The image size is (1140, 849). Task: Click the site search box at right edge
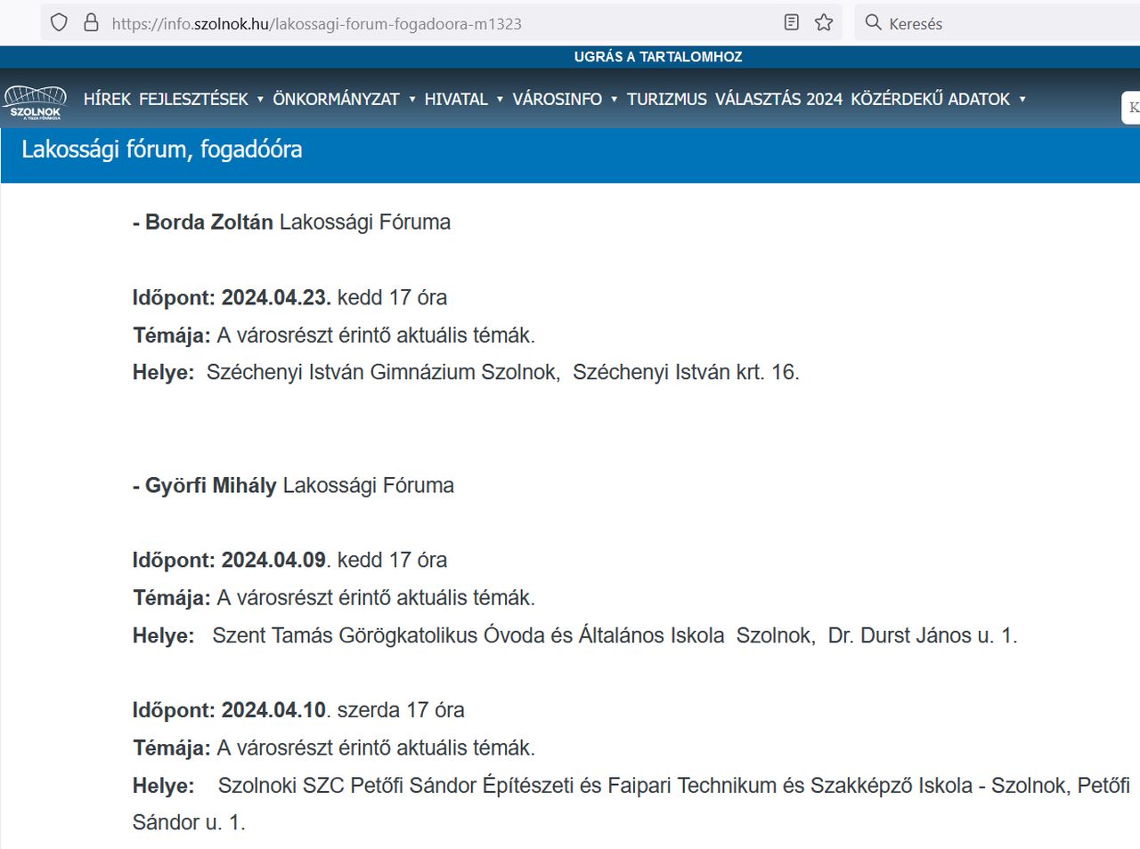1130,108
